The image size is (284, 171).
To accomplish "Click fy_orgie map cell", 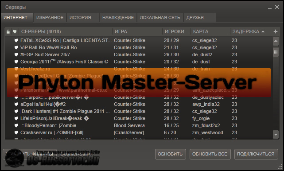I will [x=201, y=118].
